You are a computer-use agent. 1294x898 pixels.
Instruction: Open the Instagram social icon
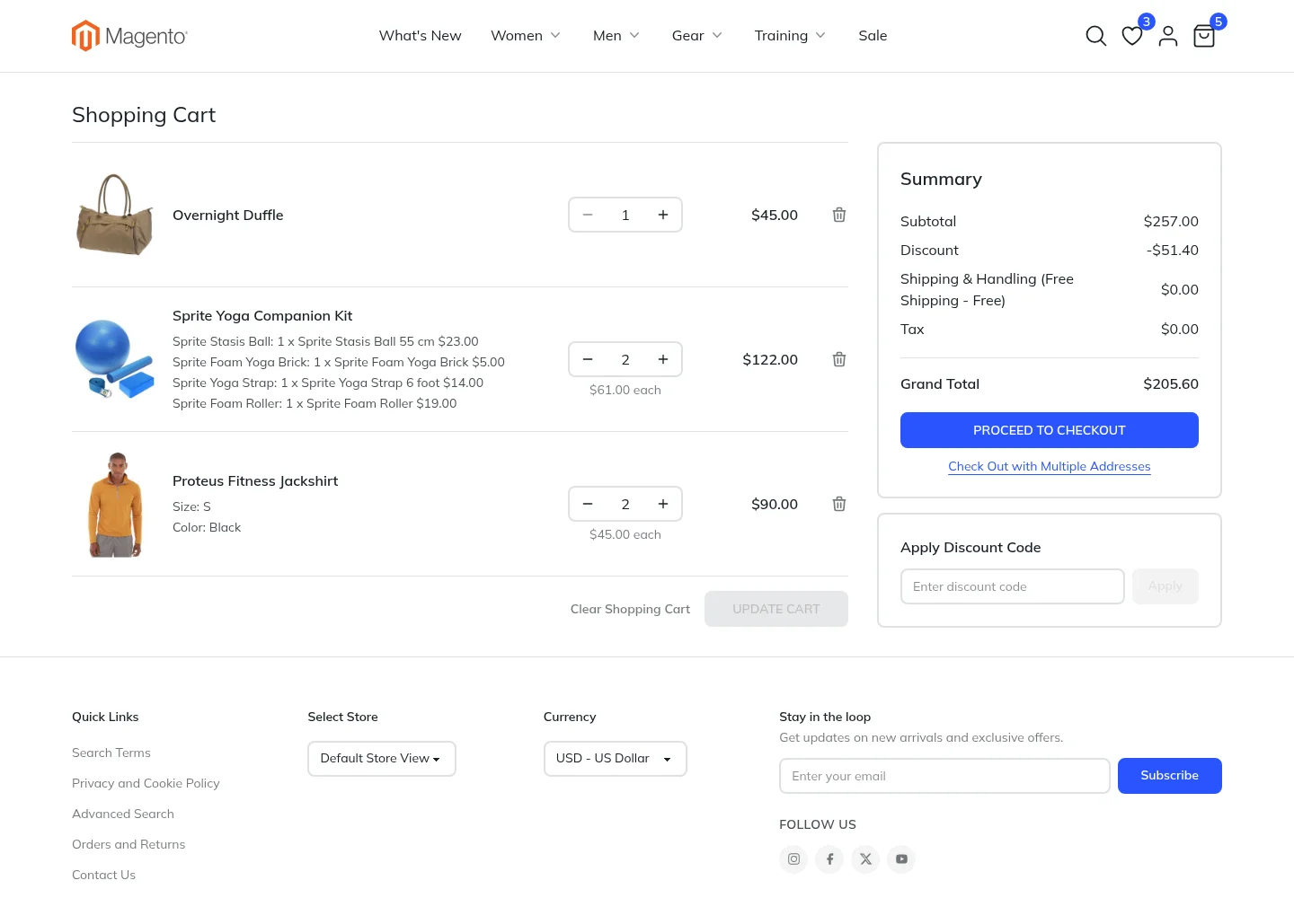tap(793, 858)
